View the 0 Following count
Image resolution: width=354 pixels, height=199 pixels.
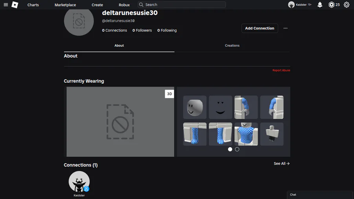pos(167,30)
